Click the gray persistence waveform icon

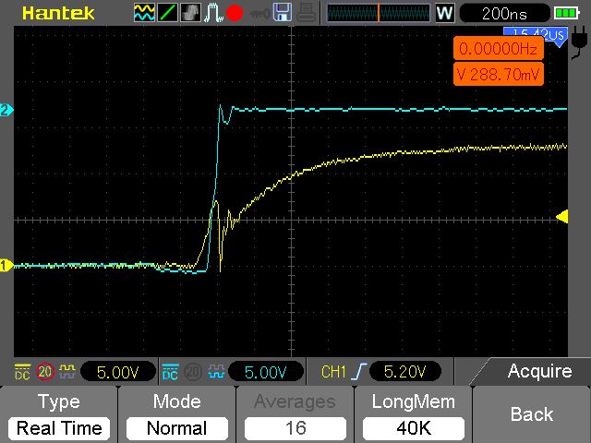coord(190,12)
